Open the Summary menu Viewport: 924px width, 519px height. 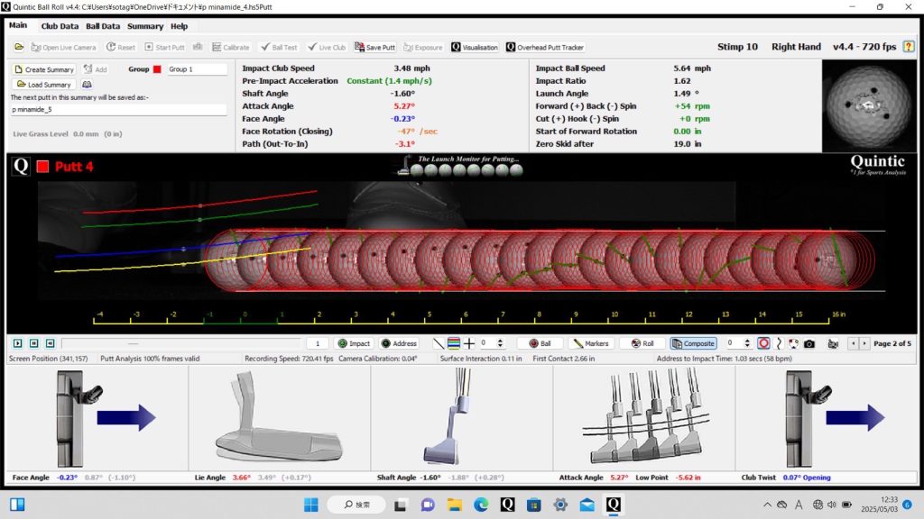pyautogui.click(x=144, y=26)
